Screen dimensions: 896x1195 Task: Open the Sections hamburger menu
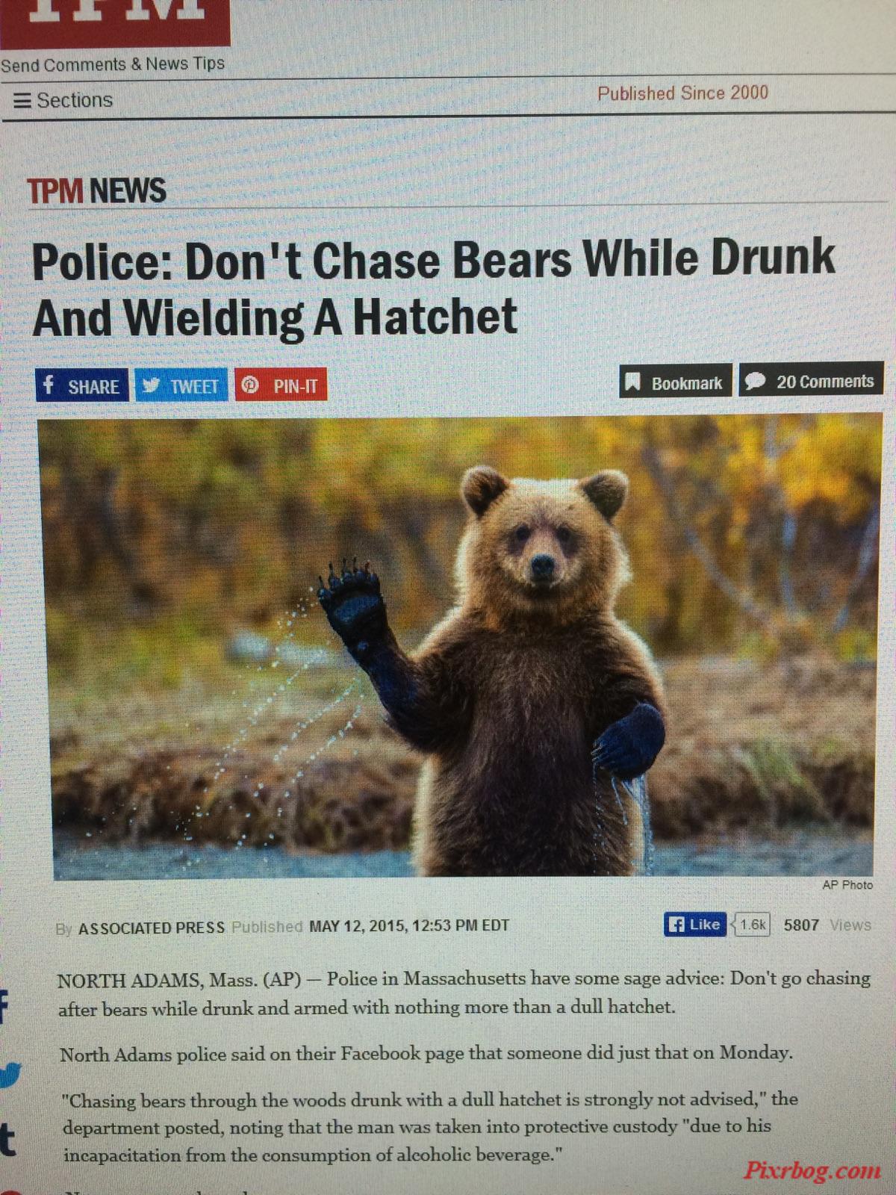point(63,100)
